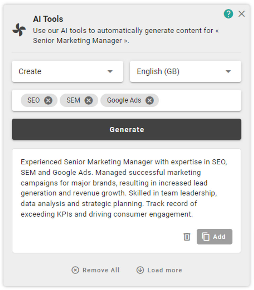This screenshot has width=254, height=290.
Task: Remove the Google Ads keyword chip
Action: pyautogui.click(x=149, y=100)
